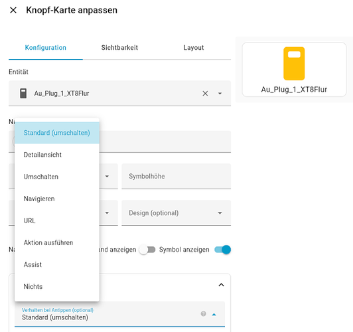Viewport: 353px width, 332px height.
Task: Select Assist action
Action: [x=57, y=265]
